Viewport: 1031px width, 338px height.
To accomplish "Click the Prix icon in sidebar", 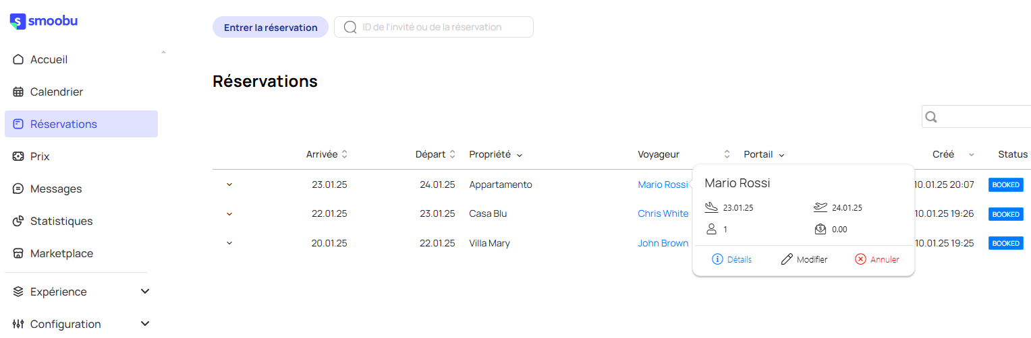I will 18,156.
